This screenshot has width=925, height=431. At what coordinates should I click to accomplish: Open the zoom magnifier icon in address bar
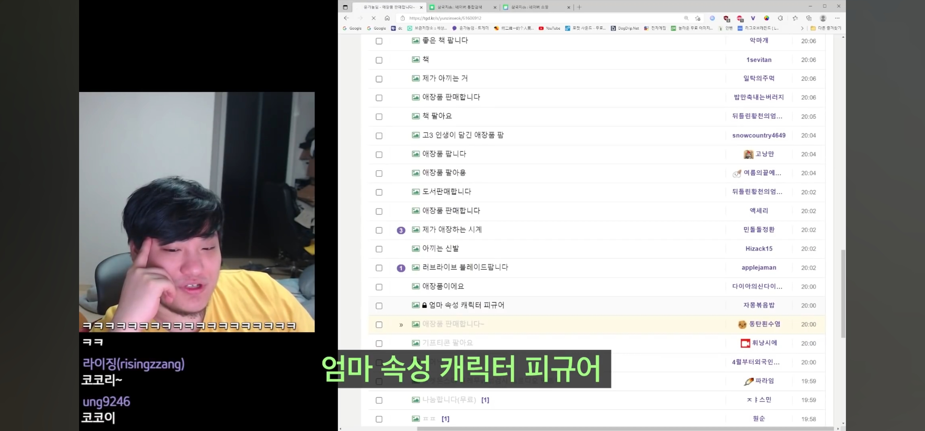pyautogui.click(x=686, y=18)
